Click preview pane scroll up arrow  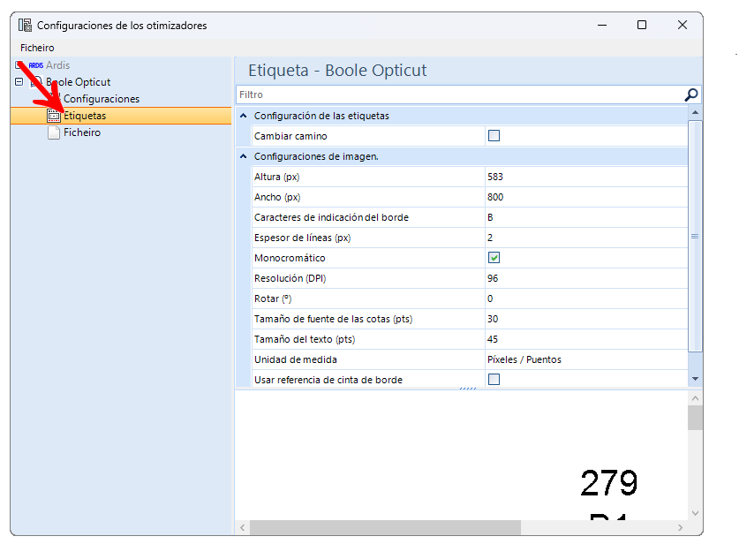(x=695, y=399)
